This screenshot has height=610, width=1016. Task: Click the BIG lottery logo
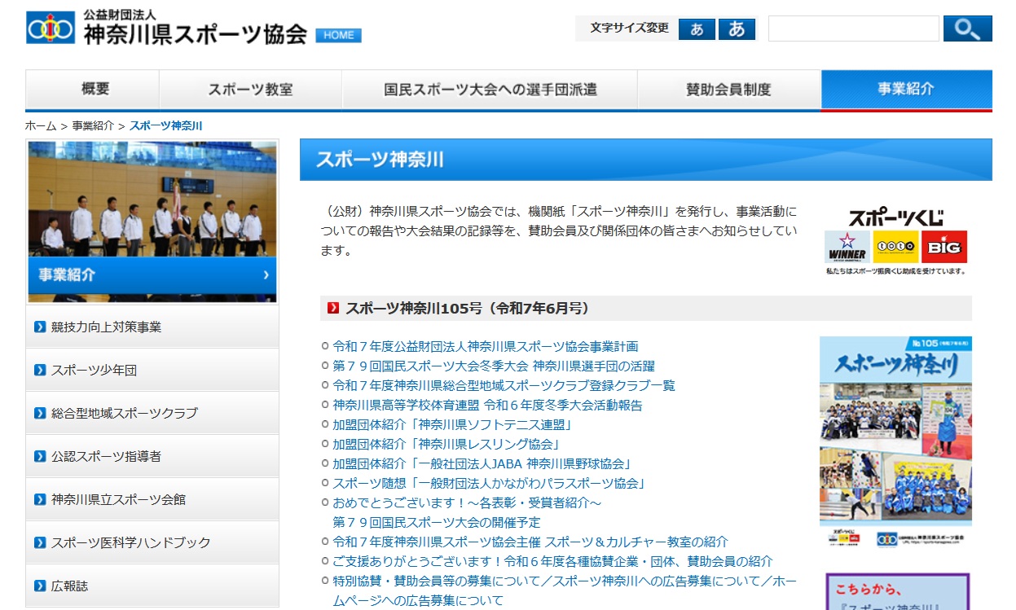[944, 246]
